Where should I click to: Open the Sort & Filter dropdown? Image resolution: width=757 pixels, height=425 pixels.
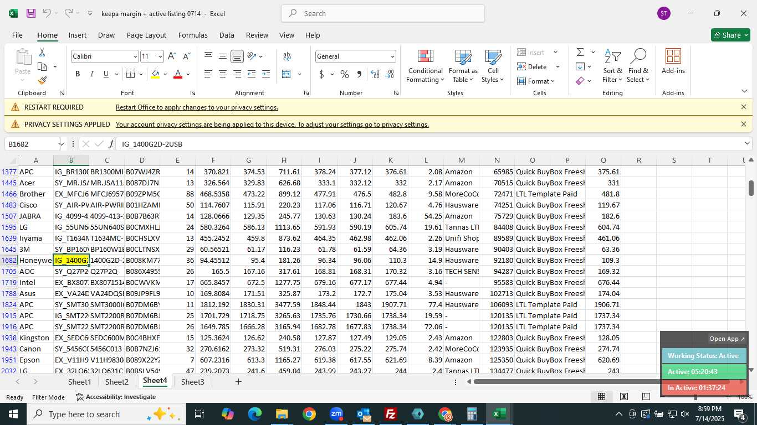612,66
